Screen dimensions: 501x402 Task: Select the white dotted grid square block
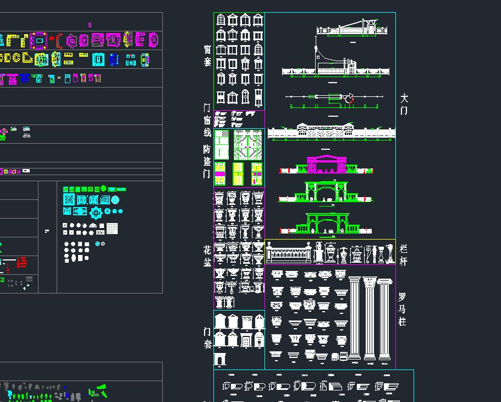(112, 229)
